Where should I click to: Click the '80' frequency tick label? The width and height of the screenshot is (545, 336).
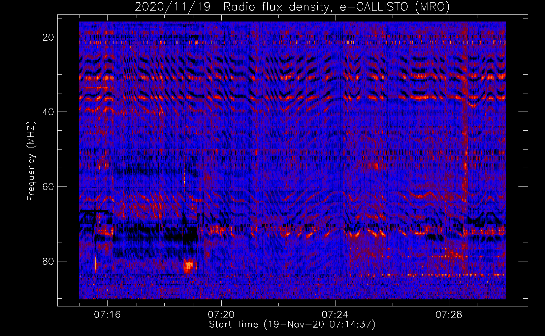[x=49, y=261]
